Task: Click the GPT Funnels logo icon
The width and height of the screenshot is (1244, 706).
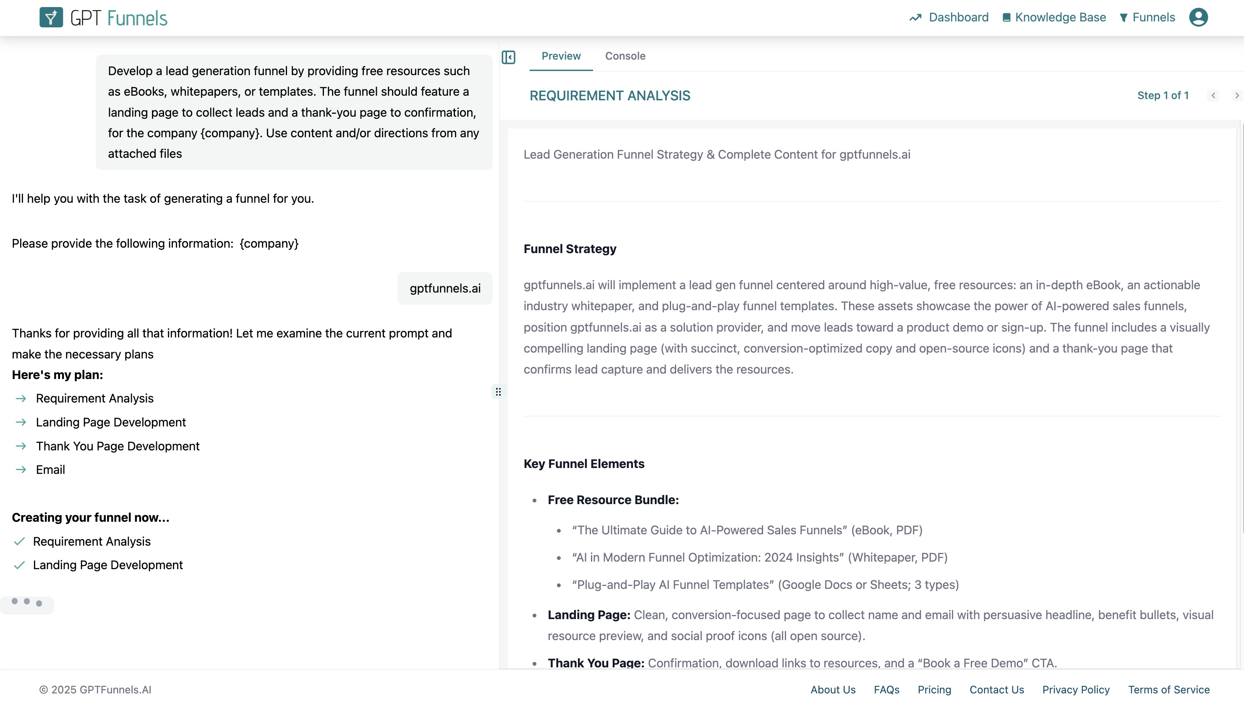Action: point(51,18)
